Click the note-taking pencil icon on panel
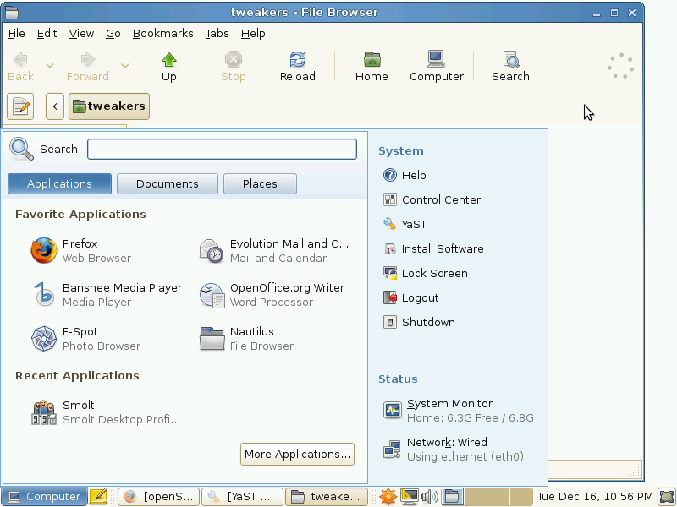 [x=99, y=497]
